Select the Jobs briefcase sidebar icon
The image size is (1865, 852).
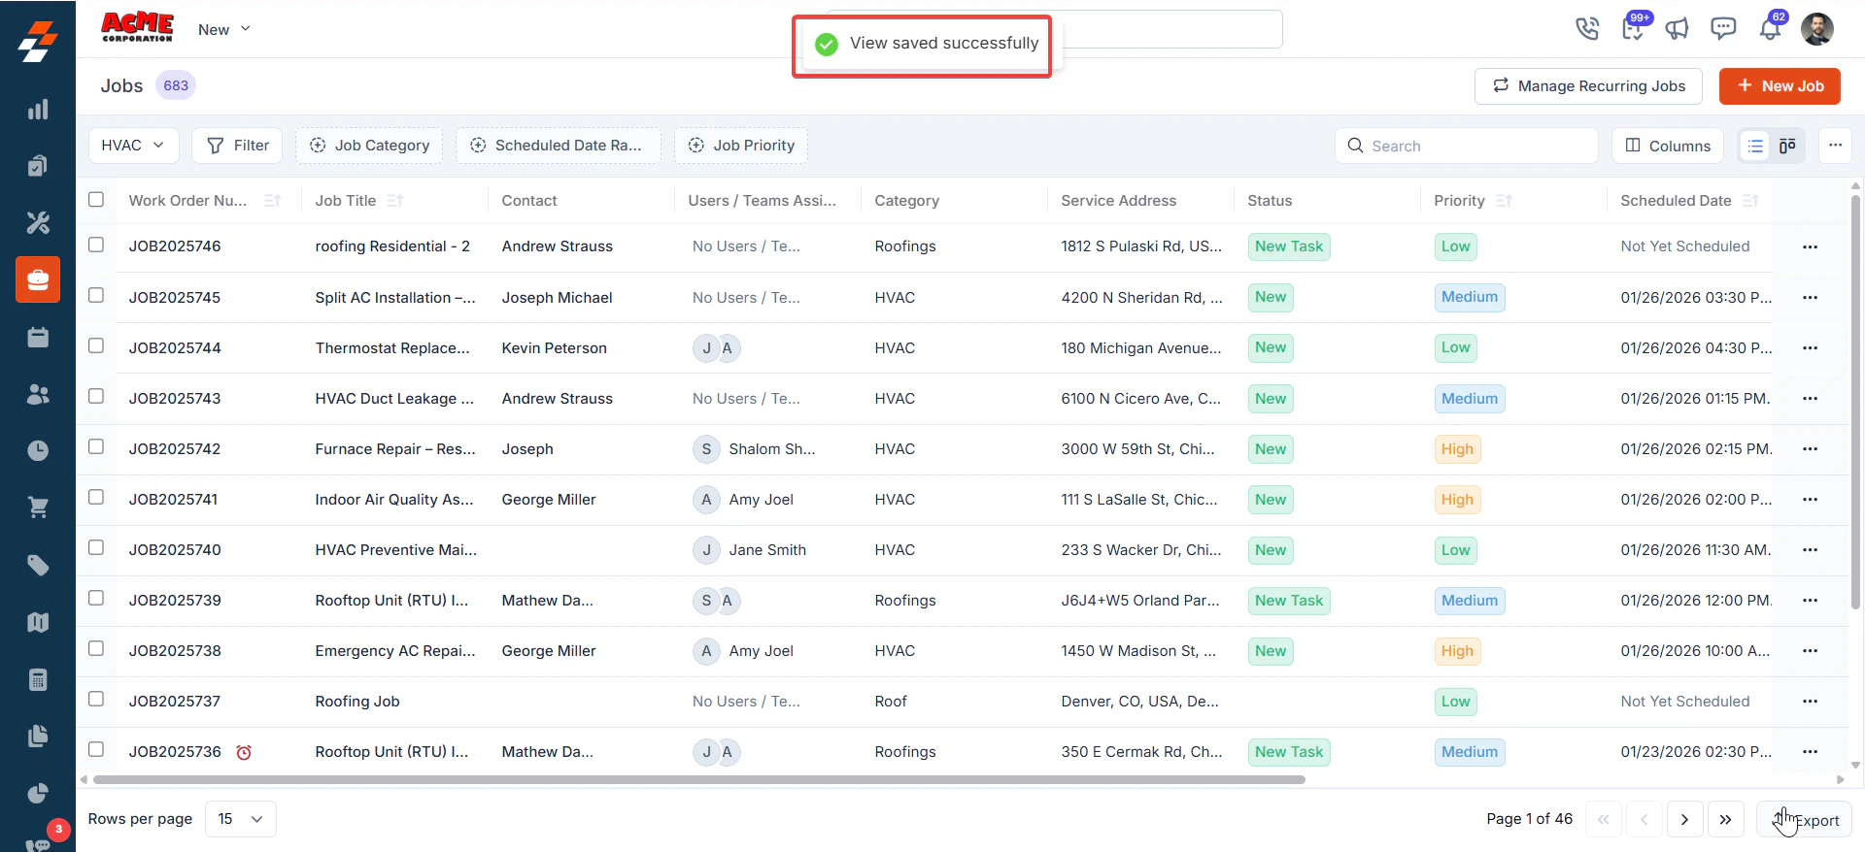point(38,279)
